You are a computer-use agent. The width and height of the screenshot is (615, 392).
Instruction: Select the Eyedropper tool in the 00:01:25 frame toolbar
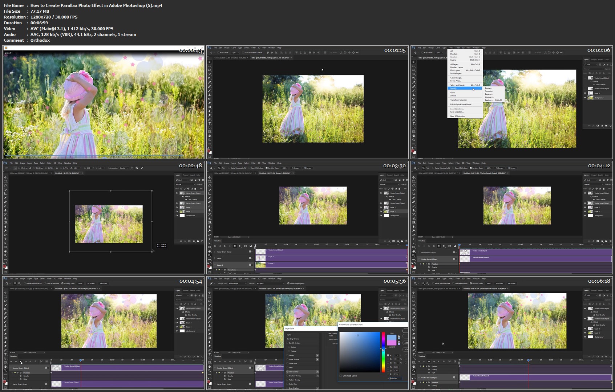pos(210,82)
